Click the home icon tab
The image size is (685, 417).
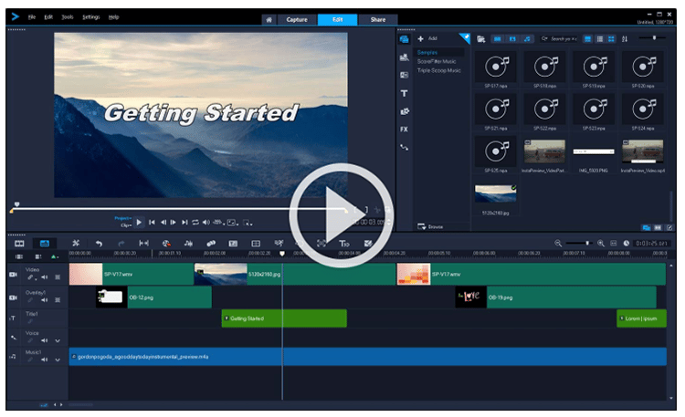(x=269, y=19)
